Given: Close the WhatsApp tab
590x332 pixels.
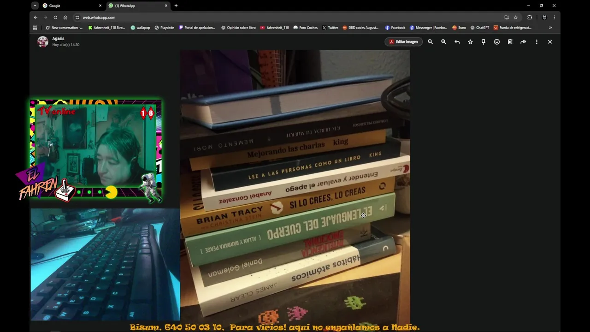Looking at the screenshot, I should pyautogui.click(x=166, y=6).
